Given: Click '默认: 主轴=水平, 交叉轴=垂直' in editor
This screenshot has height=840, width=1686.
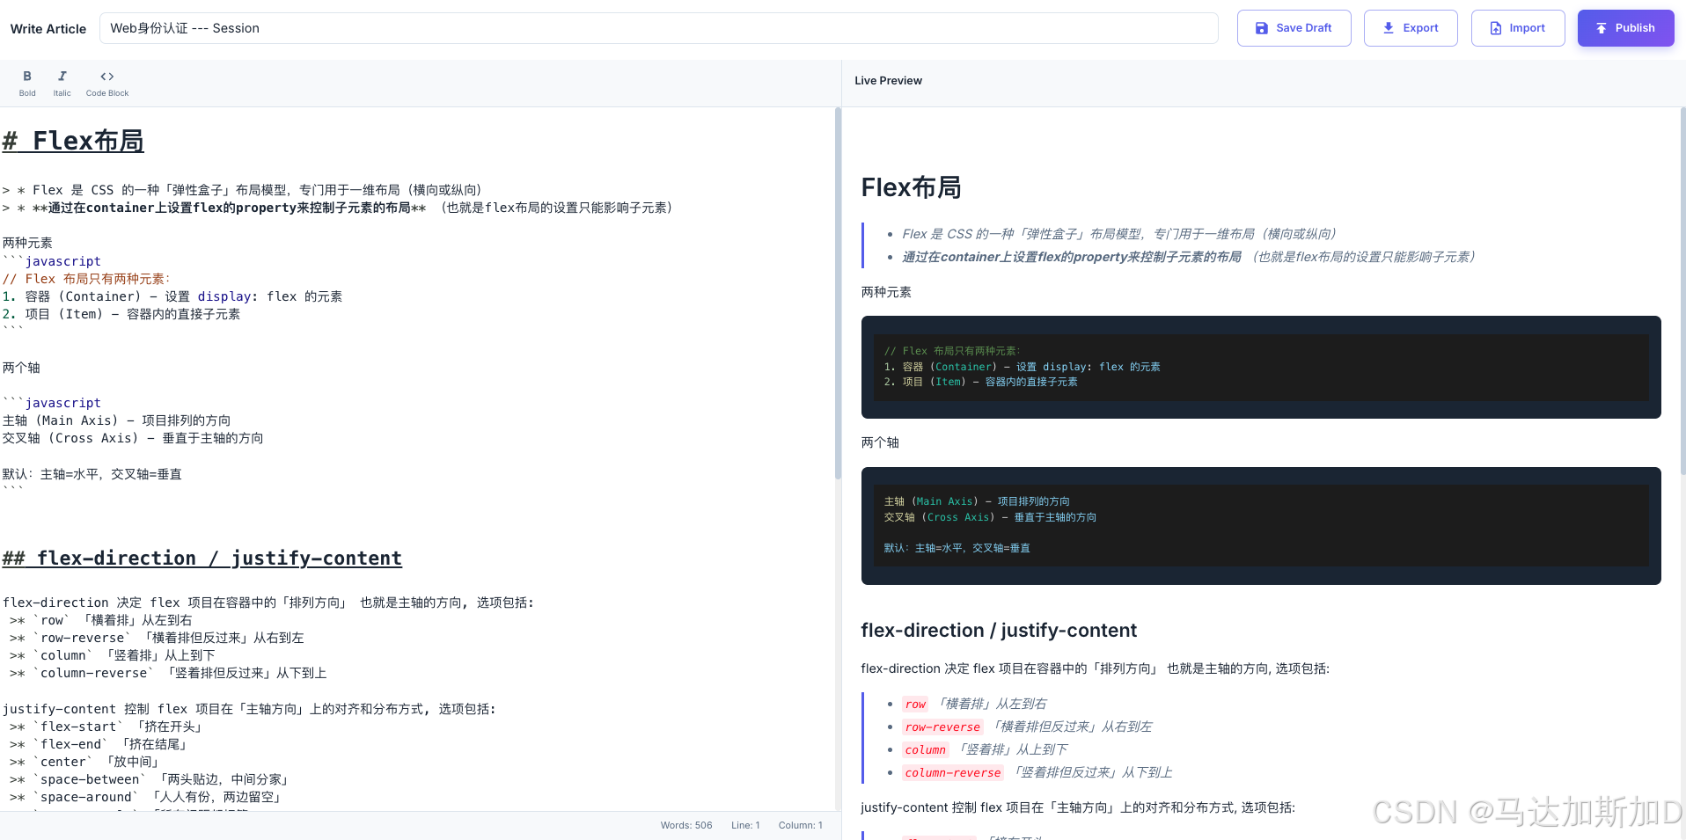Looking at the screenshot, I should click(x=92, y=474).
